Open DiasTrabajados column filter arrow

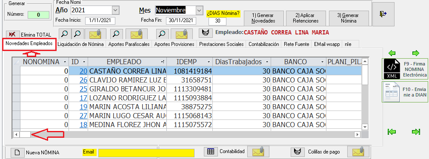point(267,62)
